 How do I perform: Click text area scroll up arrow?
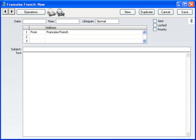pyautogui.click(x=188, y=55)
